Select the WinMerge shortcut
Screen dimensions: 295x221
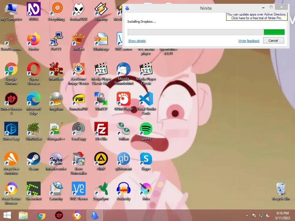pyautogui.click(x=101, y=41)
